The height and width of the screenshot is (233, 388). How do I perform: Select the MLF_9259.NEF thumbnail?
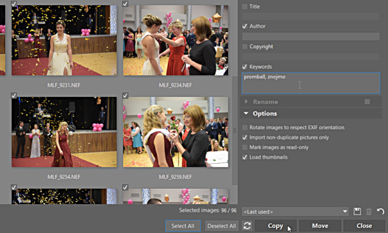[x=176, y=132]
